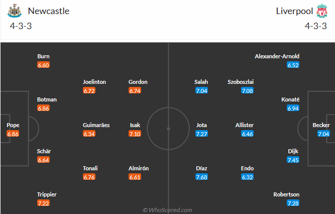Click player name Almirón
The width and height of the screenshot is (335, 214).
(139, 168)
